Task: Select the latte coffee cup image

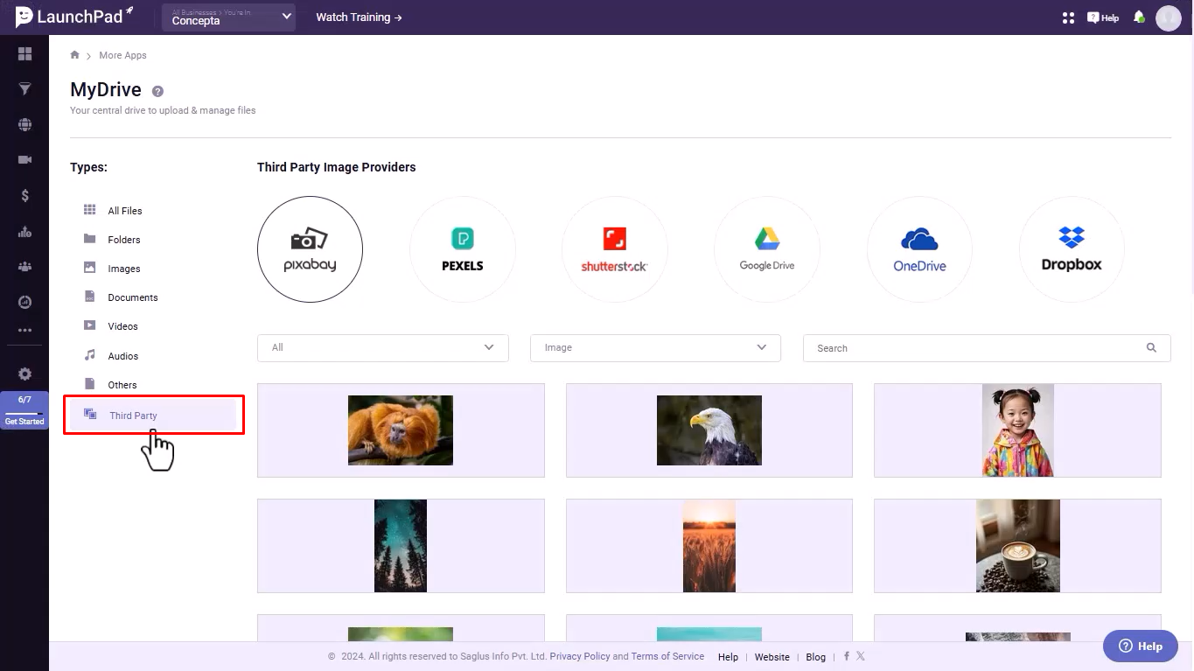Action: click(x=1017, y=546)
